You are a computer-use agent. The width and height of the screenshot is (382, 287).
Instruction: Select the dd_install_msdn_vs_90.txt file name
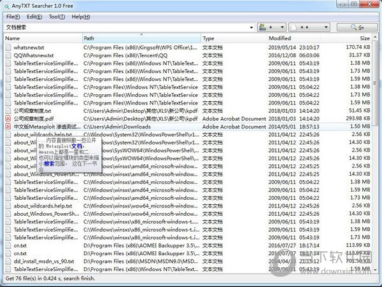[x=44, y=262]
